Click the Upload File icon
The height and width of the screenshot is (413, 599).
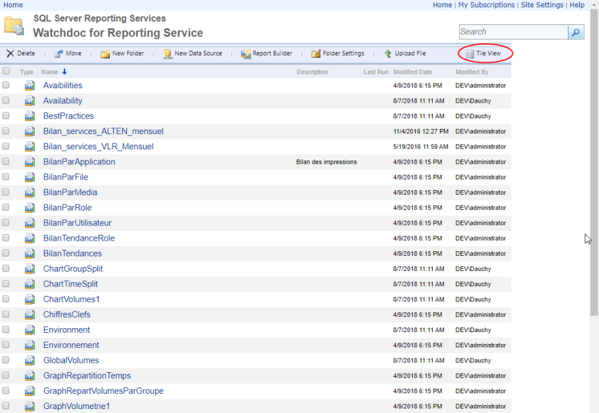[388, 53]
